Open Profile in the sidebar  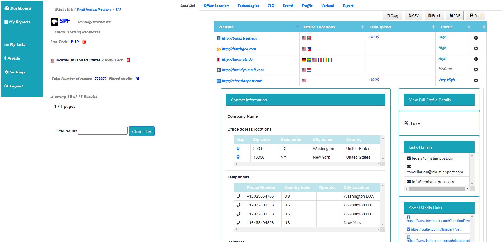click(x=12, y=58)
